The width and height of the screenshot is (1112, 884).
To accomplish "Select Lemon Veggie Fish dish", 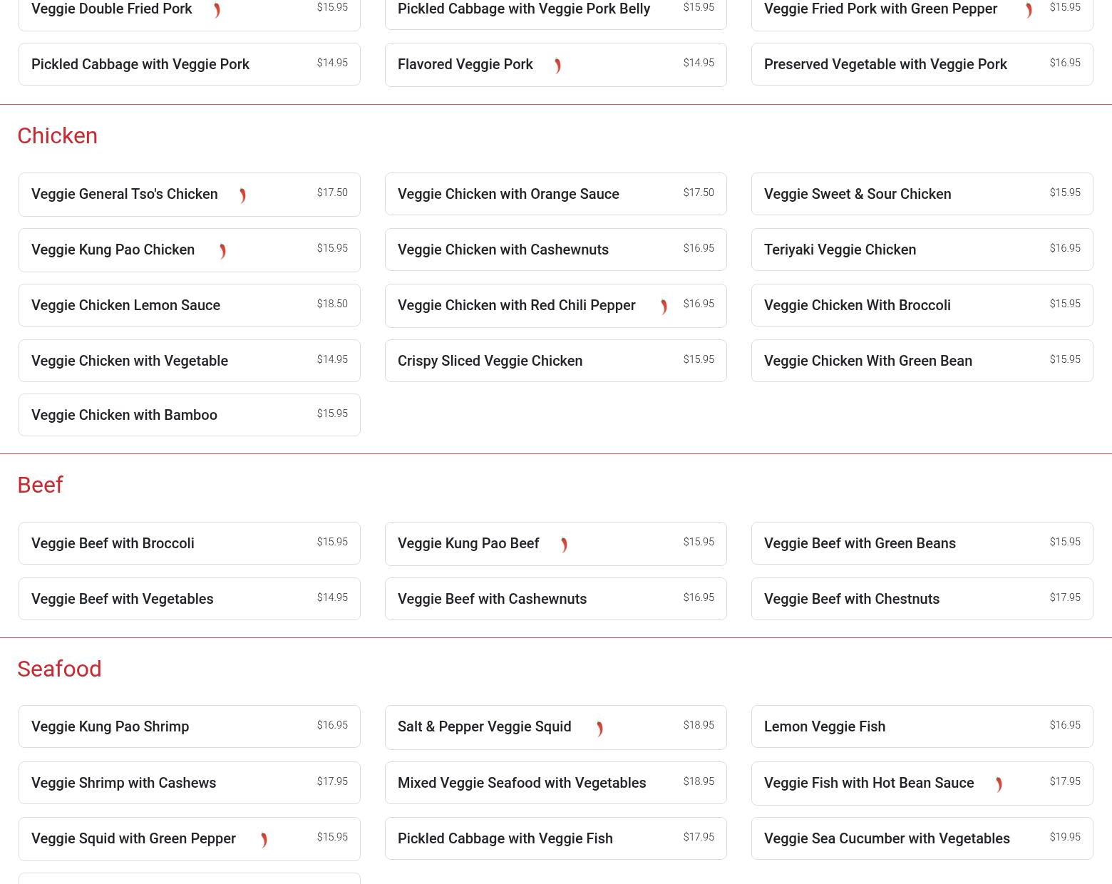I will [825, 726].
